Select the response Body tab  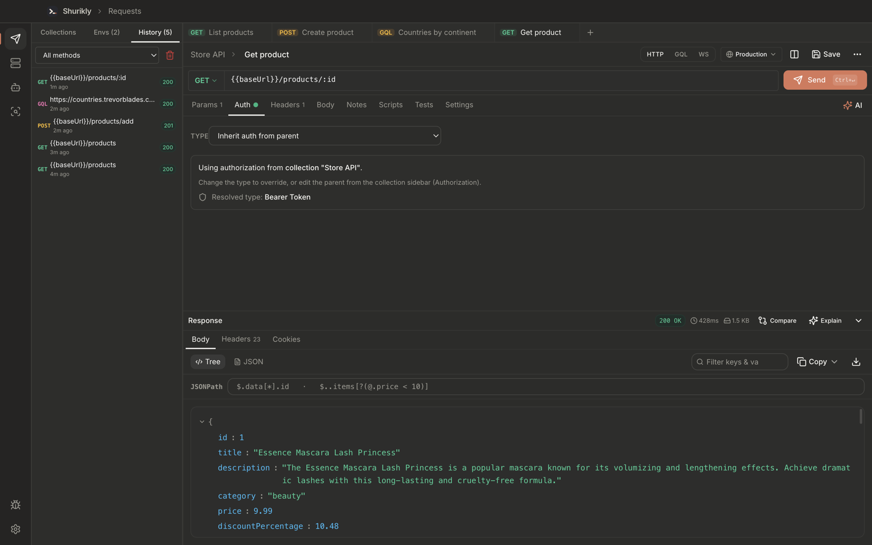(201, 340)
